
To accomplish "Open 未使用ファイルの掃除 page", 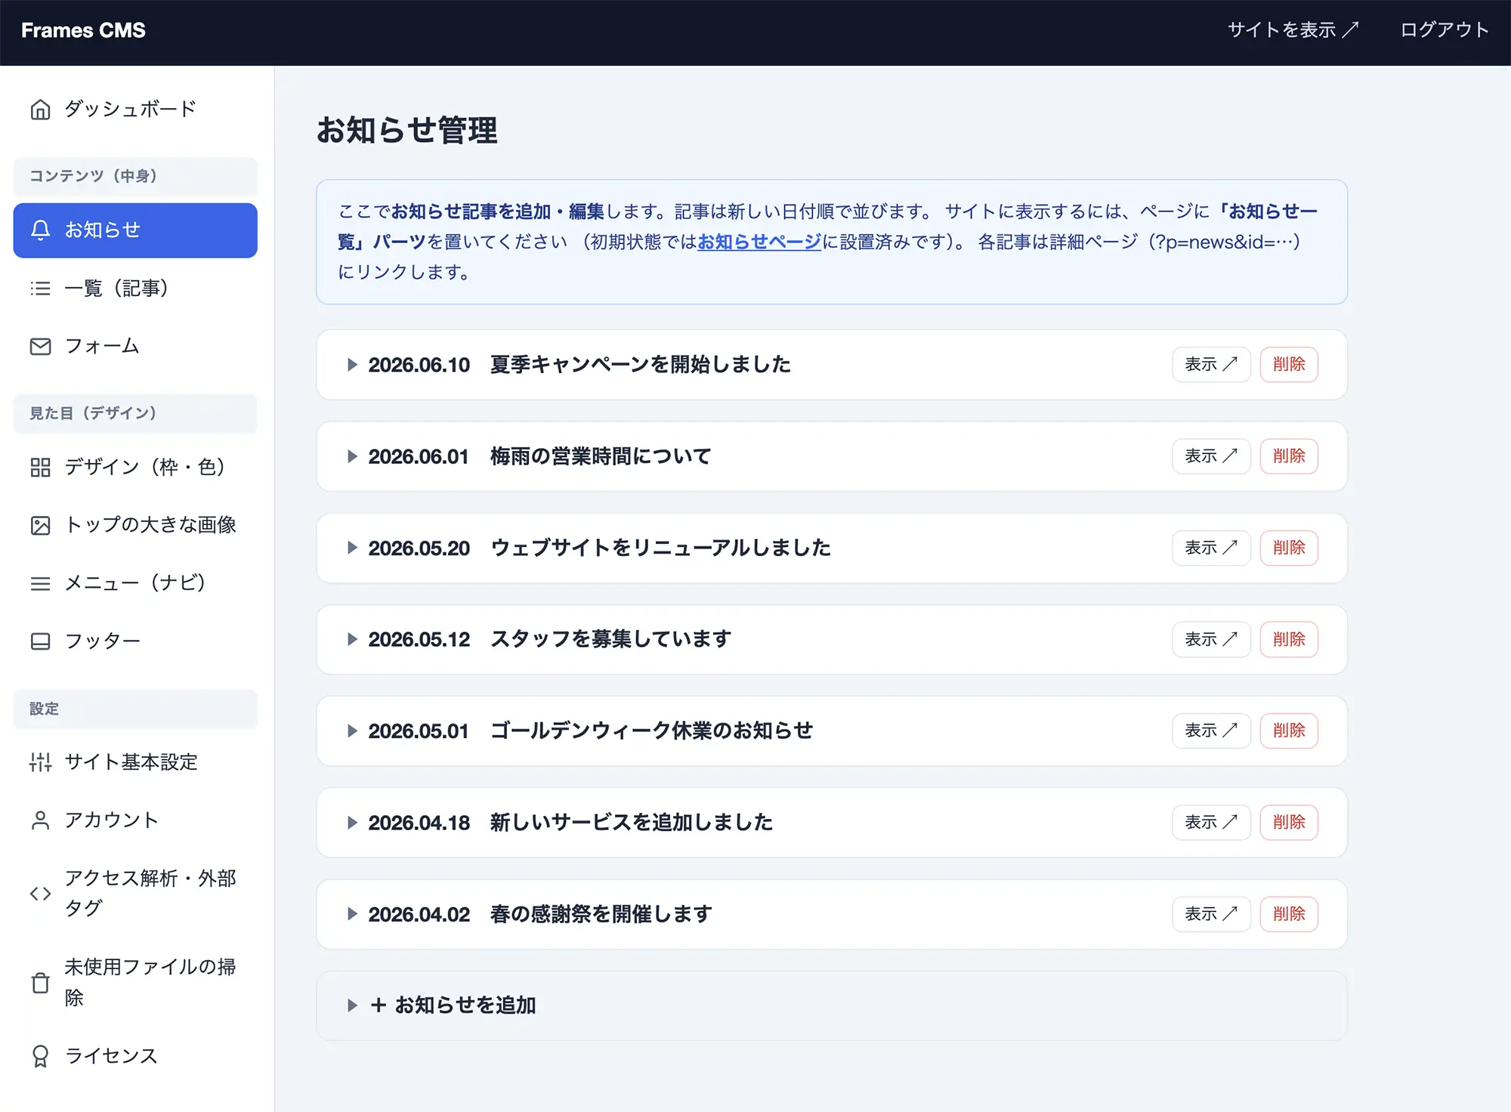I will (135, 983).
